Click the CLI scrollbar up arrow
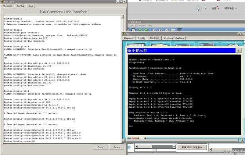The image size is (245, 155). pyautogui.click(x=122, y=17)
